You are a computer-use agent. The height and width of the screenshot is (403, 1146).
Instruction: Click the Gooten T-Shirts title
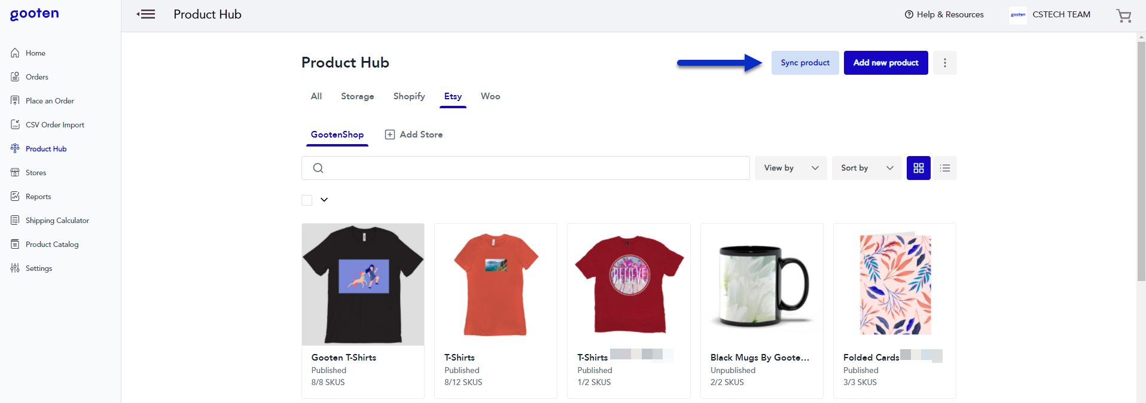(x=344, y=358)
